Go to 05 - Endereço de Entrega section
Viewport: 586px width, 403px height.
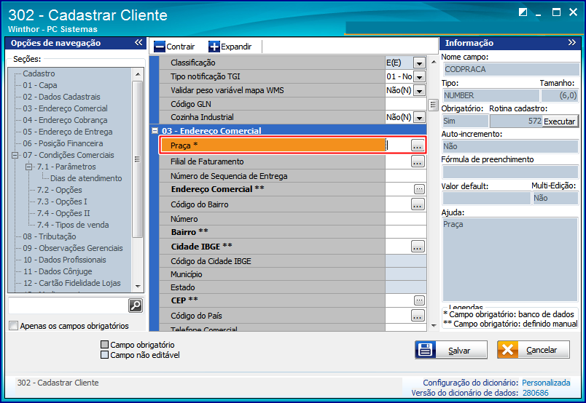tap(68, 132)
